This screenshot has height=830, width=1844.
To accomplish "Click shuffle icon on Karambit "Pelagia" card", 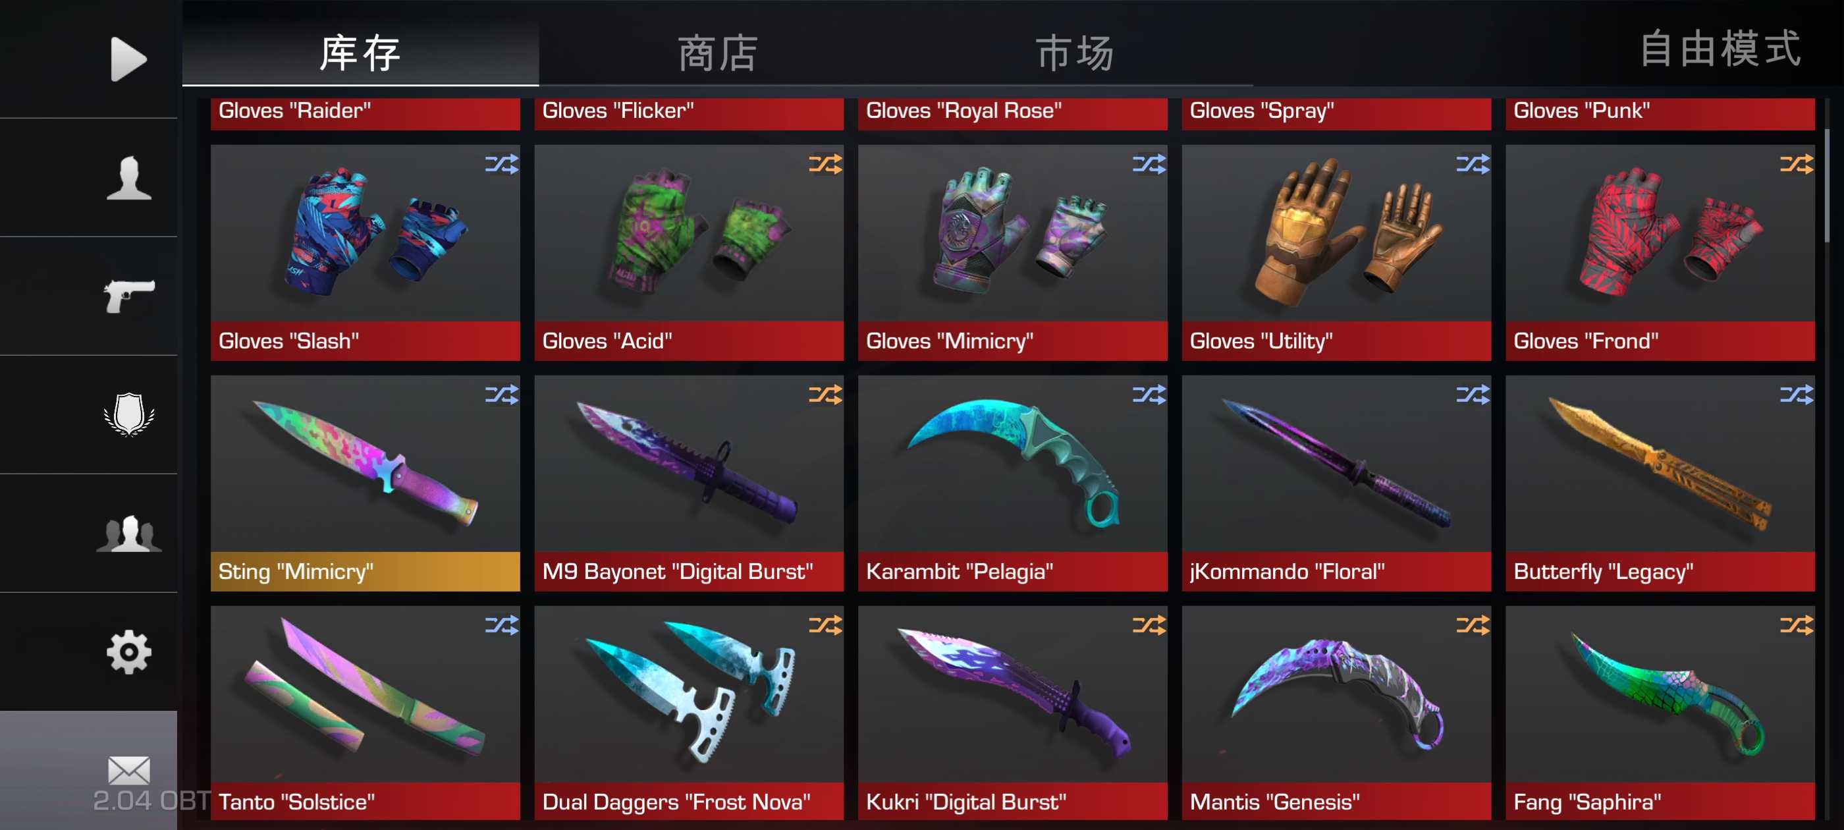I will point(1149,395).
